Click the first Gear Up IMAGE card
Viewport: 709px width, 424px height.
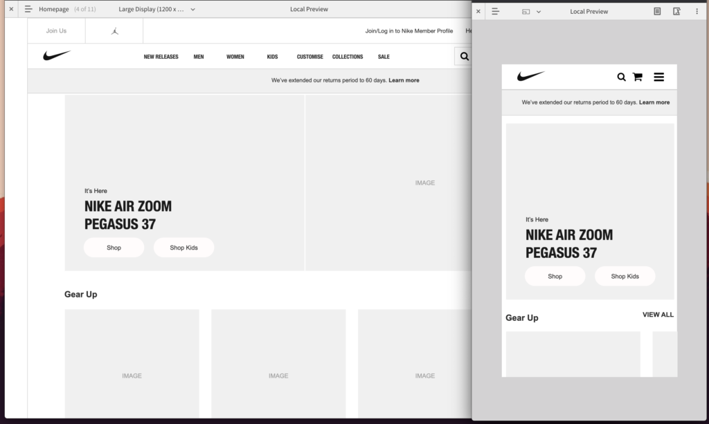(132, 364)
